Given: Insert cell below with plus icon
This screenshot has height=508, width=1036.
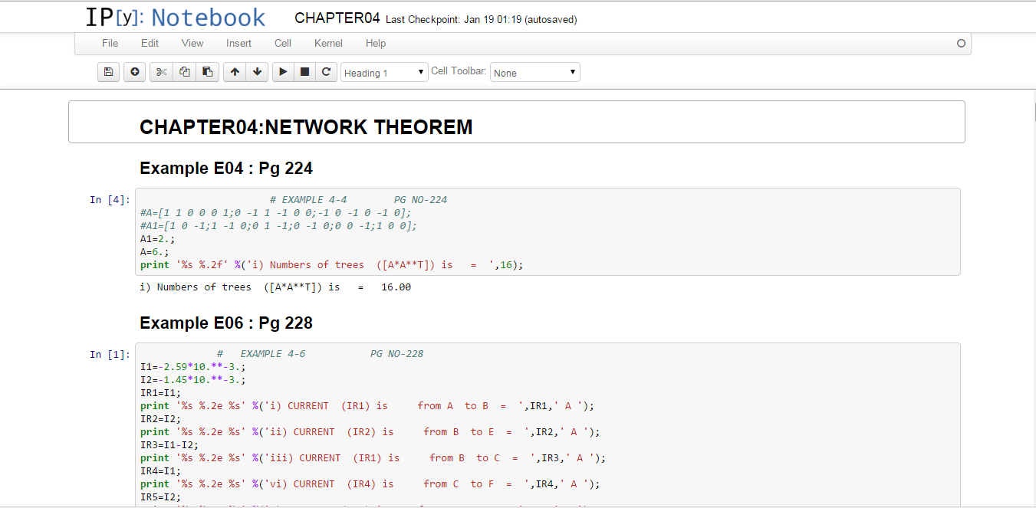Looking at the screenshot, I should pyautogui.click(x=134, y=72).
